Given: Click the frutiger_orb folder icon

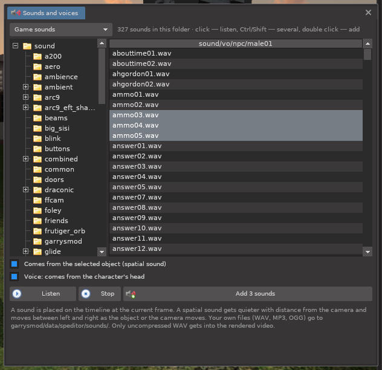Looking at the screenshot, I should tap(37, 231).
